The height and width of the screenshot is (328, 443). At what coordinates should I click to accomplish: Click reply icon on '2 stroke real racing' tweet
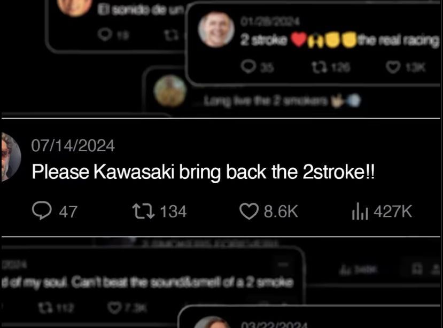click(x=248, y=67)
